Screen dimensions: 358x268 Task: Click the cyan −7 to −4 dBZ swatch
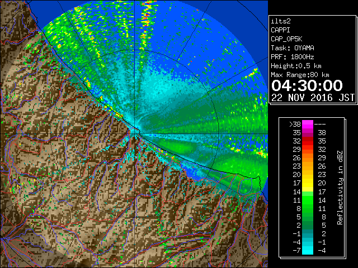tap(308, 250)
